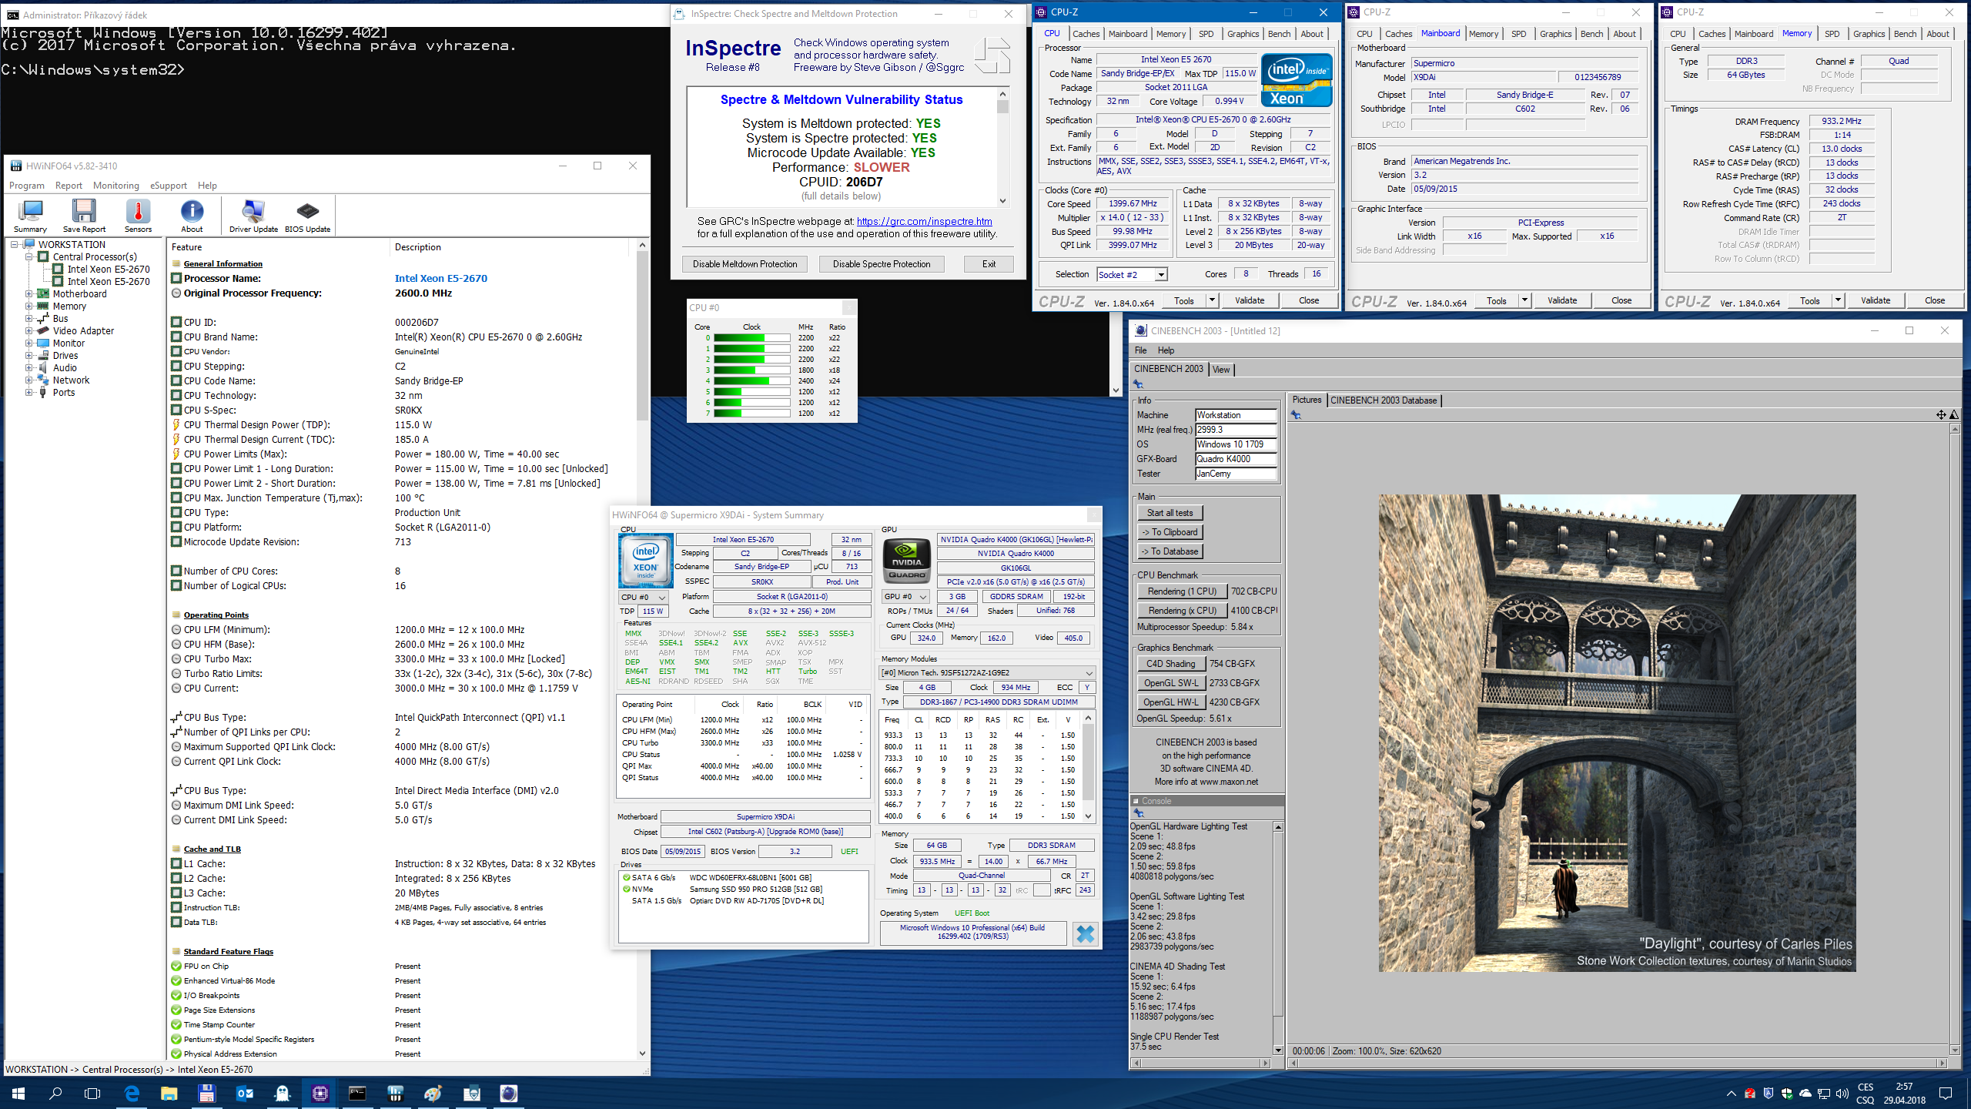Follow the grc.com/inspectre.htm link
This screenshot has width=1971, height=1109.
924,222
